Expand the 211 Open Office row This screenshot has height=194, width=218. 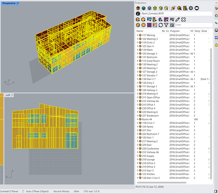[x=137, y=97]
